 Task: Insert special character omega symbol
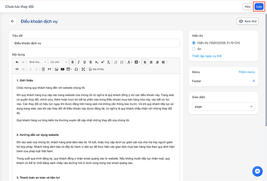pyautogui.click(x=76, y=69)
